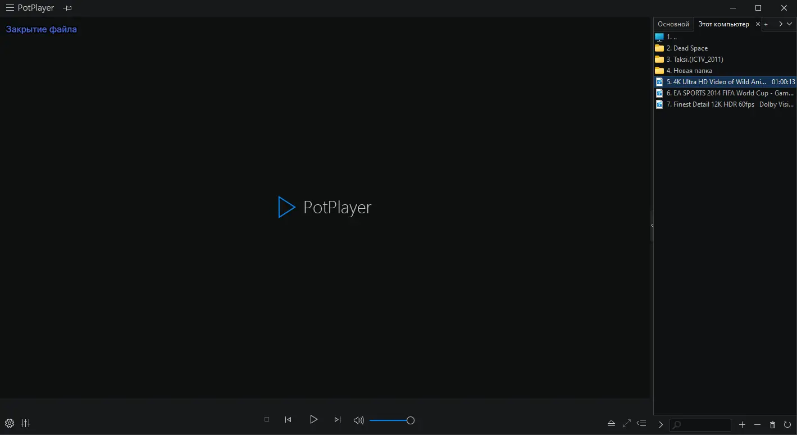797x435 pixels.
Task: Mute audio with the speaker icon
Action: pyautogui.click(x=358, y=419)
